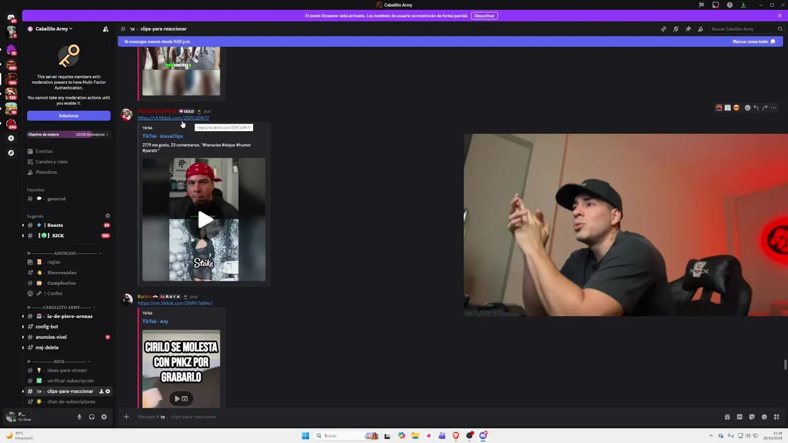The image size is (788, 443).
Task: Toggle channel notification settings bell icon
Action: (x=675, y=29)
